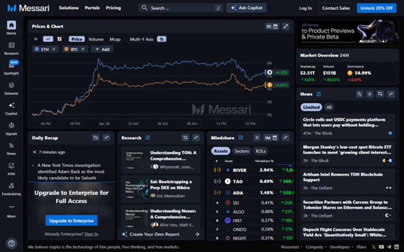Open the Datasets sidebar icon
Image resolution: width=404 pixels, height=252 pixels.
click(x=11, y=88)
